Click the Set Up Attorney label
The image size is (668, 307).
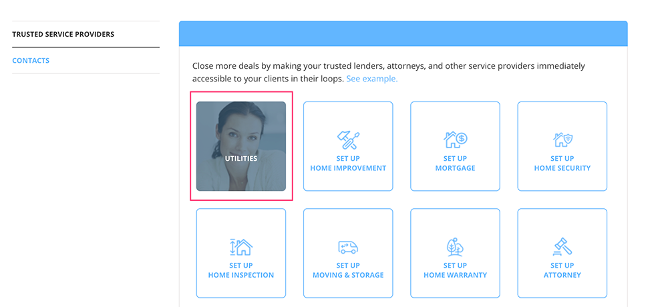562,270
